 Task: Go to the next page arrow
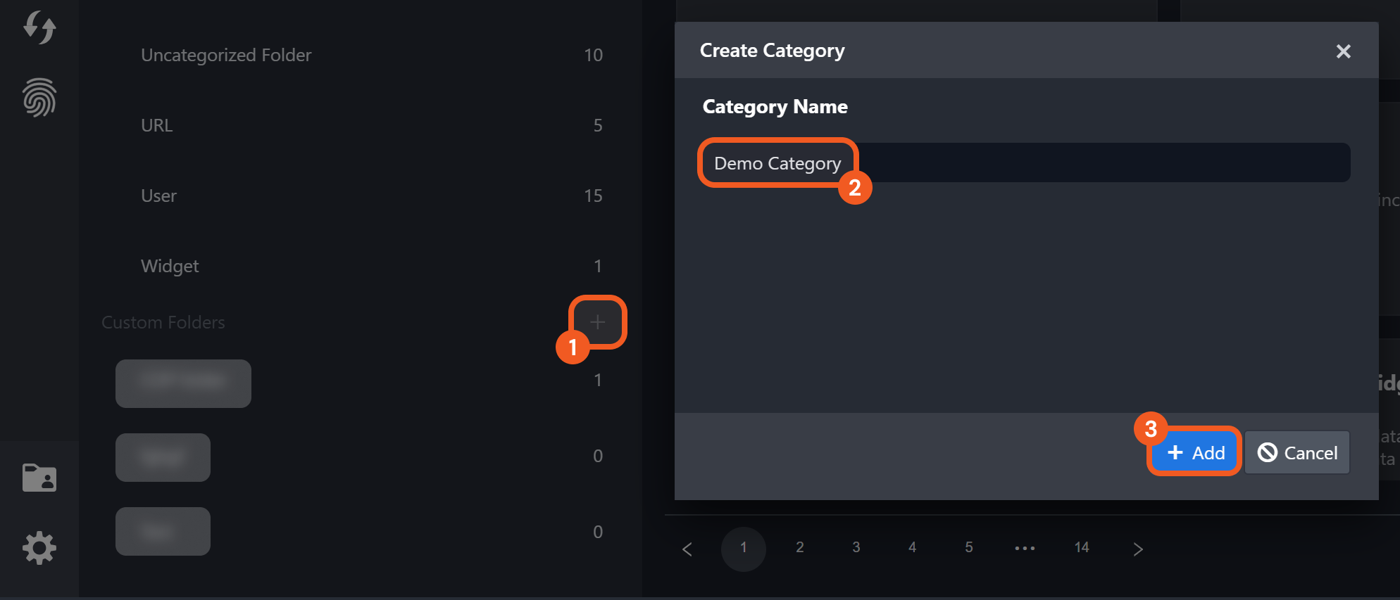1138,549
